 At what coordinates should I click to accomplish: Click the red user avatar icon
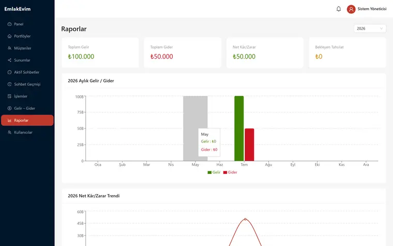pos(351,9)
